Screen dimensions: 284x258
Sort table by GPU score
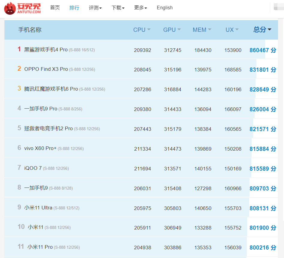coord(172,30)
